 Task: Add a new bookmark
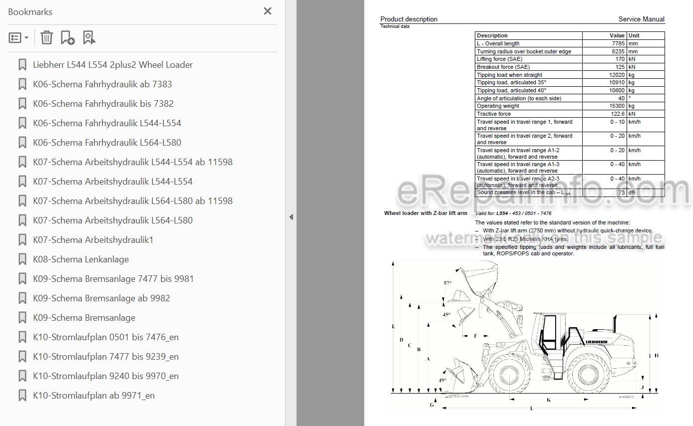(x=67, y=37)
